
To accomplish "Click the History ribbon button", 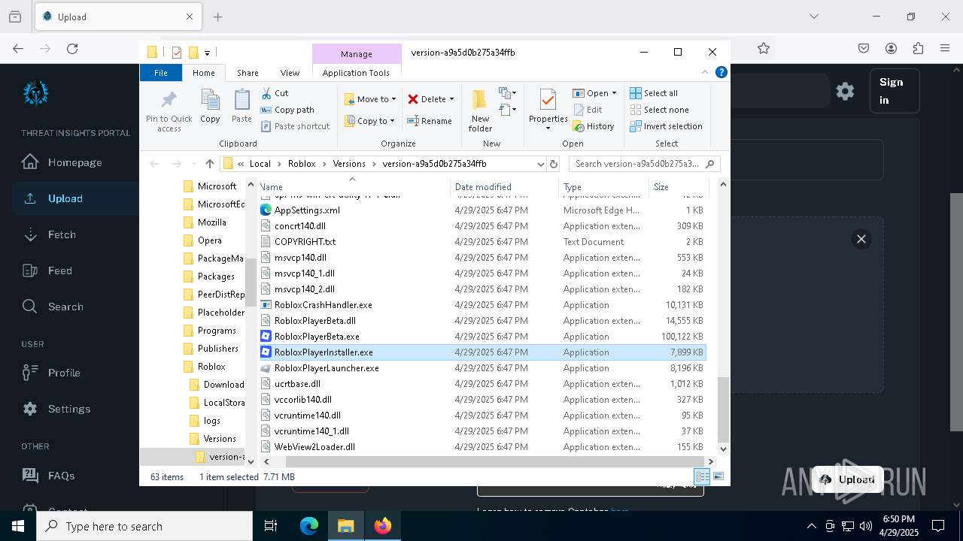I will [594, 126].
